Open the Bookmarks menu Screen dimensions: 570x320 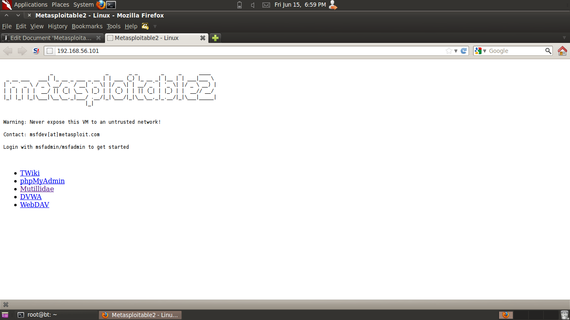[87, 26]
